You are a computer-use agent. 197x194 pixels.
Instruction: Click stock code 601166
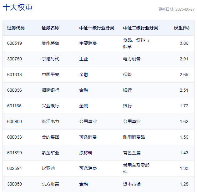click(14, 106)
